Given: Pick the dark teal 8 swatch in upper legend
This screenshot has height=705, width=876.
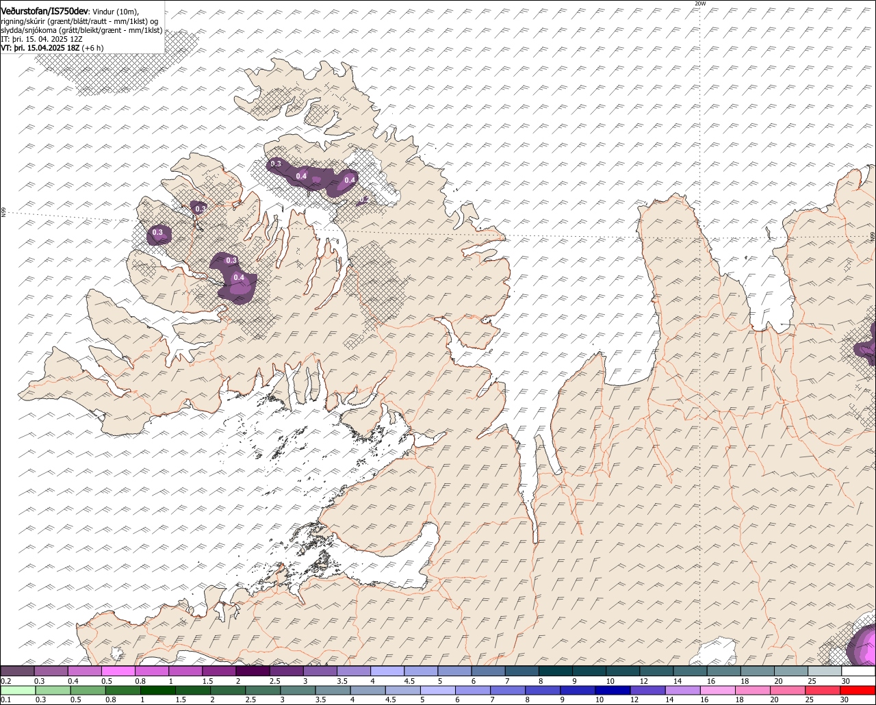Looking at the screenshot, I should click(556, 671).
